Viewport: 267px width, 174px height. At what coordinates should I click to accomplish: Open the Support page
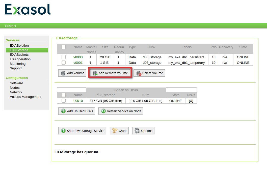pyautogui.click(x=16, y=68)
